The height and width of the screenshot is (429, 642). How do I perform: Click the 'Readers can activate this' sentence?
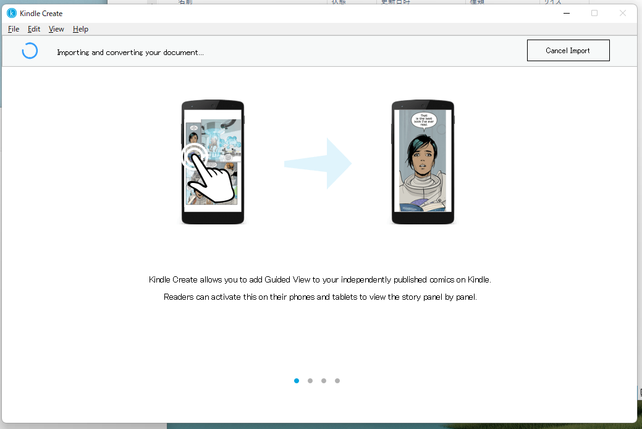[320, 297]
